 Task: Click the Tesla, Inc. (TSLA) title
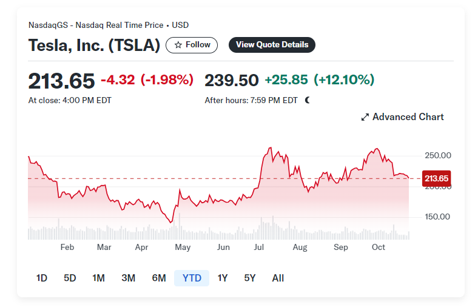94,46
